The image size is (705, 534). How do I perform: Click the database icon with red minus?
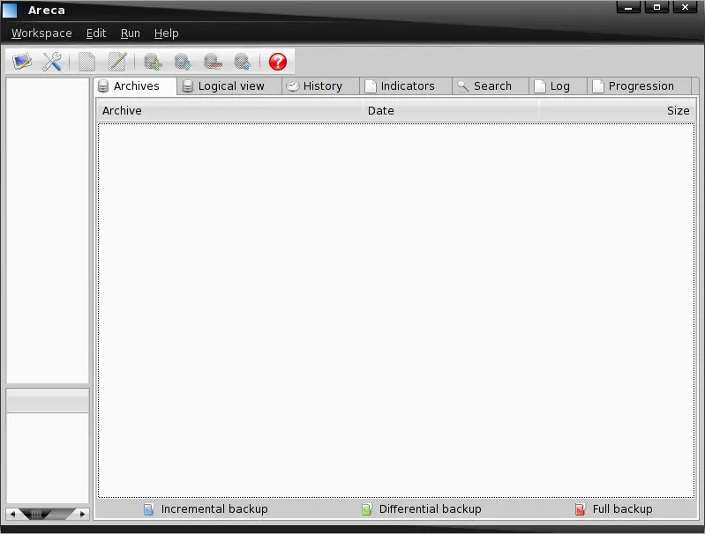click(213, 62)
